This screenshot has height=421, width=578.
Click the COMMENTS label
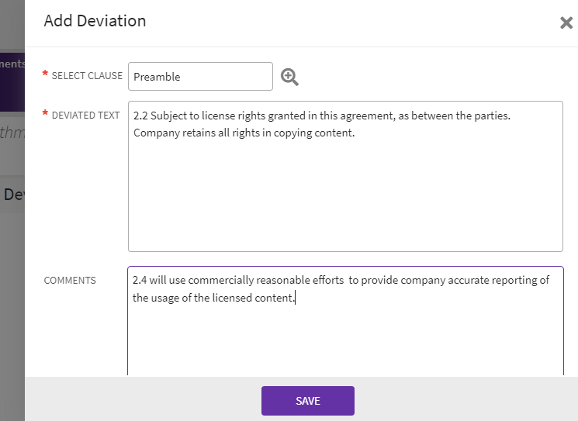[x=70, y=281]
